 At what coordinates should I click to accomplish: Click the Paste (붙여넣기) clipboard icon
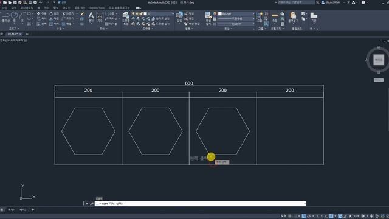293,17
